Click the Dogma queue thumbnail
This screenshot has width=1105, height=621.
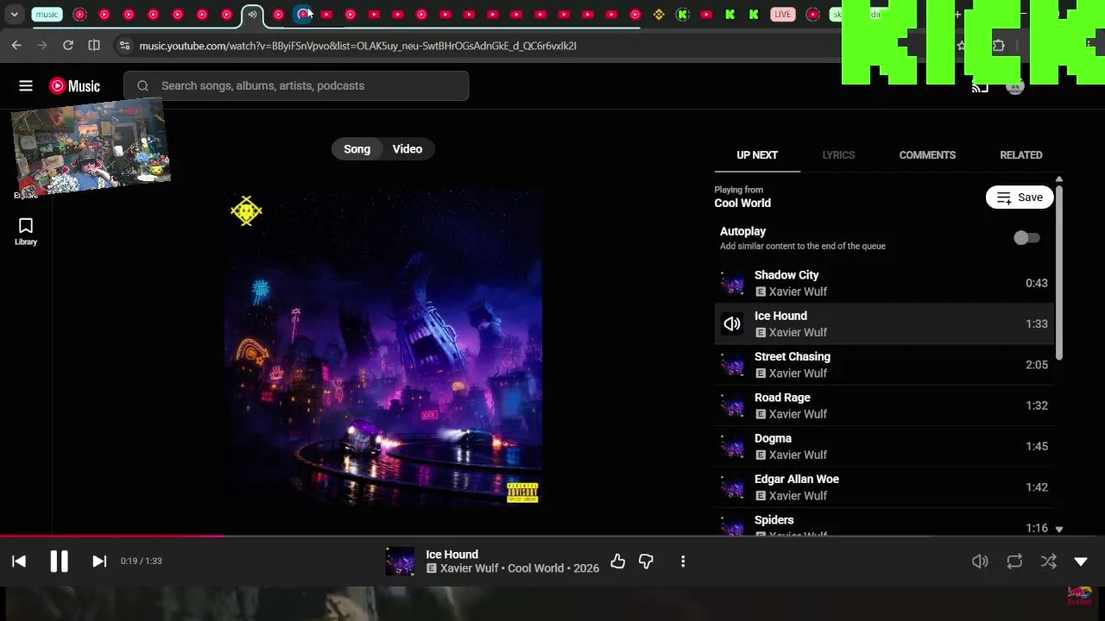coord(732,447)
